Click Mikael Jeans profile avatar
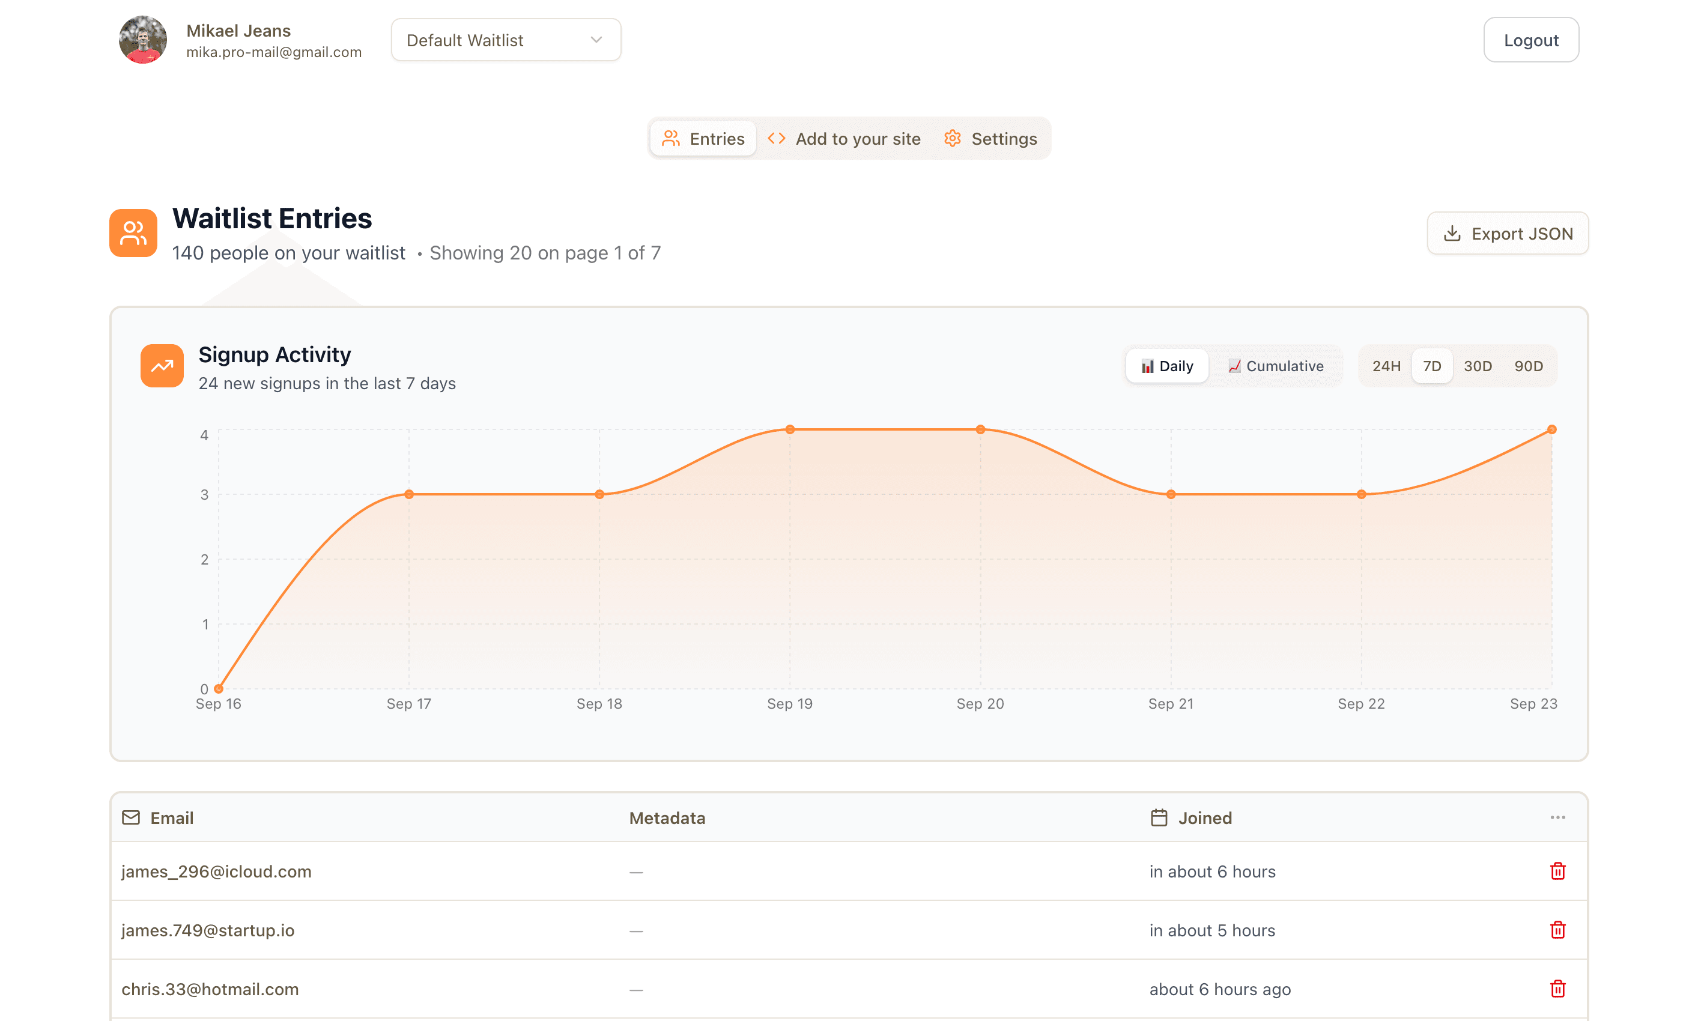 tap(142, 40)
